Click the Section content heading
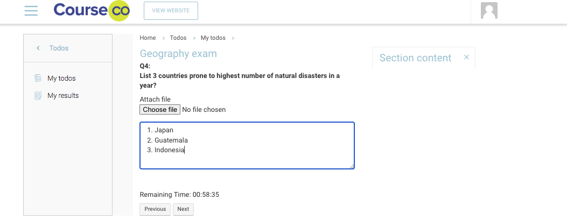 click(415, 58)
